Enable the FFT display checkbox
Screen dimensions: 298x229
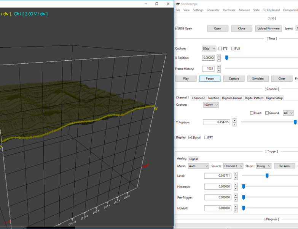pyautogui.click(x=206, y=137)
